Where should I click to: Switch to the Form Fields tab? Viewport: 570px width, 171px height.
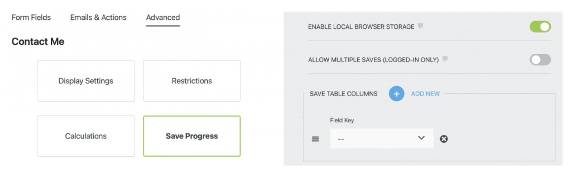click(31, 17)
